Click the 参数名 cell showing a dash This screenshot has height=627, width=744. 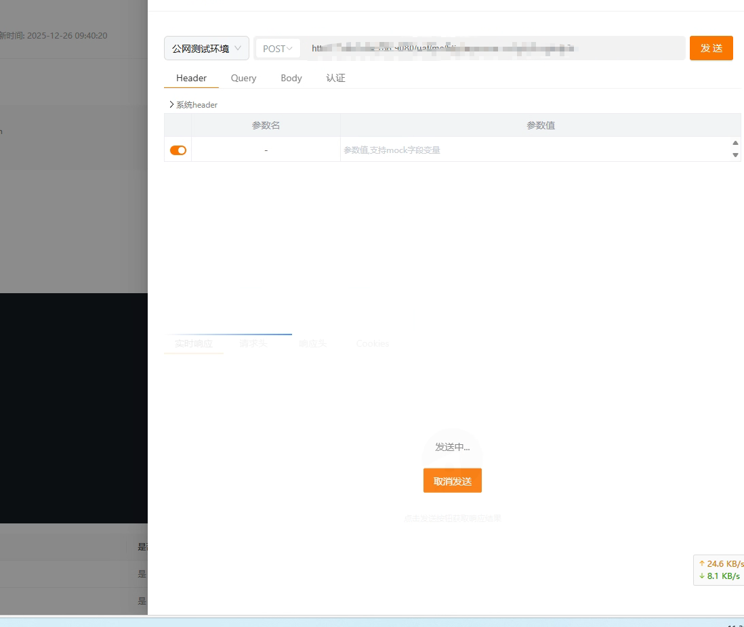[x=266, y=150]
